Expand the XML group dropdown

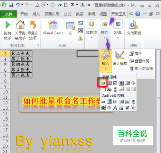[118, 37]
